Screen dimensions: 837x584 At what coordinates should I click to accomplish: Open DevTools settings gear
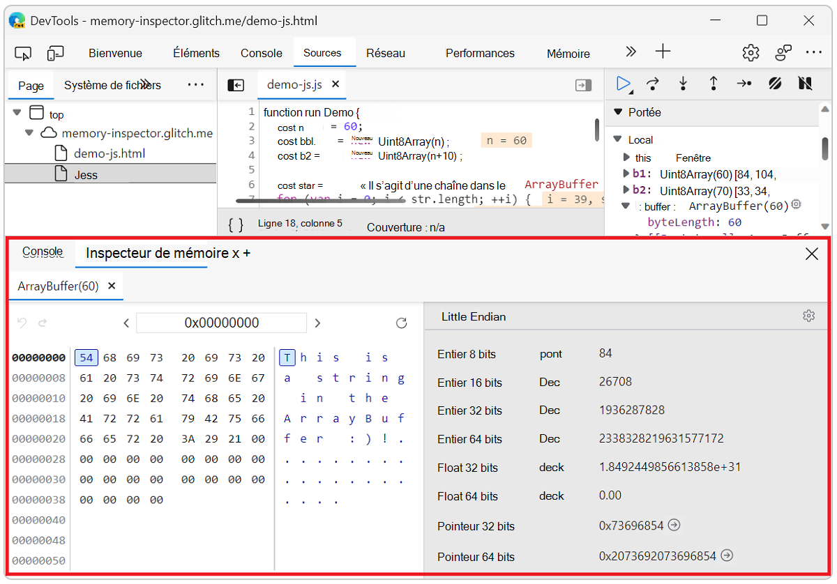[751, 52]
